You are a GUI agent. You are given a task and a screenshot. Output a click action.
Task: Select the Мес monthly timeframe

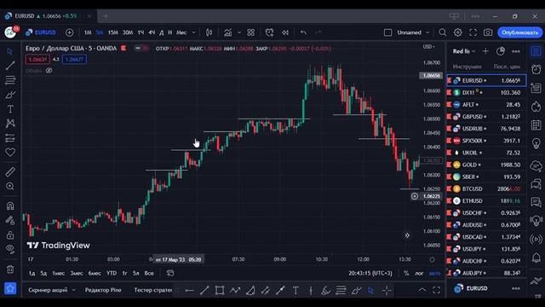[181, 32]
